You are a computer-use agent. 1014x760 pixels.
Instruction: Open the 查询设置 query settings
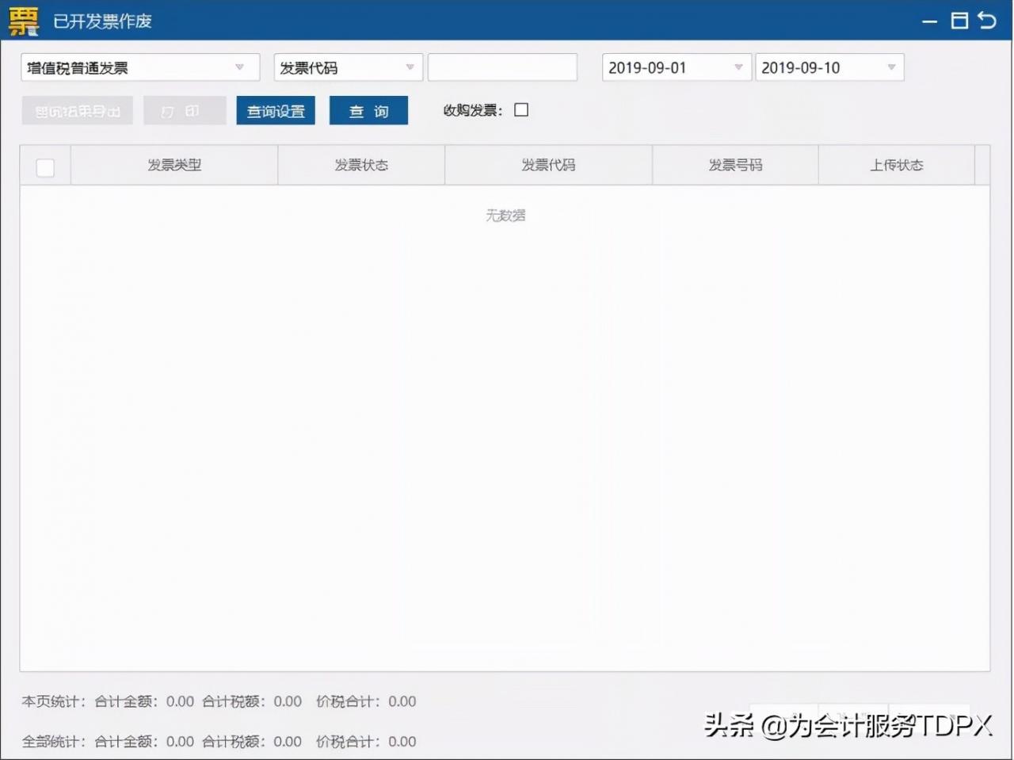275,111
